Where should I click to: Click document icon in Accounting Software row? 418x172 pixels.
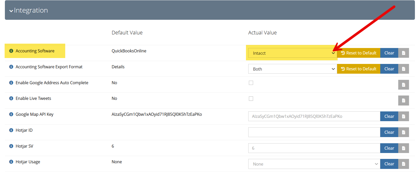pyautogui.click(x=404, y=53)
